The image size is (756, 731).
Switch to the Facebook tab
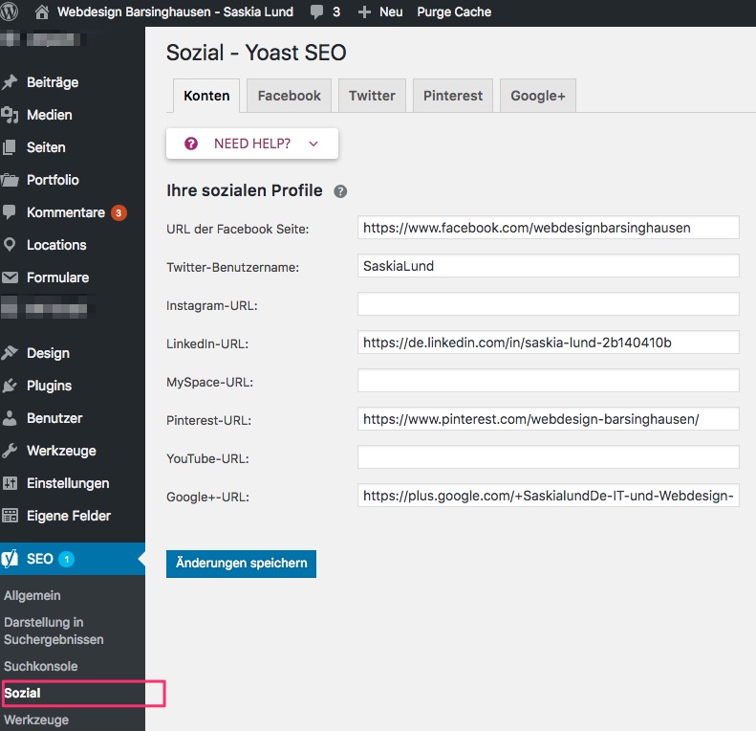pos(289,96)
